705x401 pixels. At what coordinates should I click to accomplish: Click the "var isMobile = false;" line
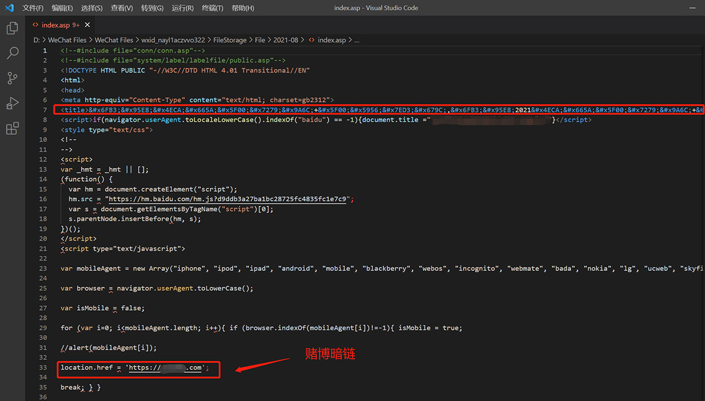[102, 308]
